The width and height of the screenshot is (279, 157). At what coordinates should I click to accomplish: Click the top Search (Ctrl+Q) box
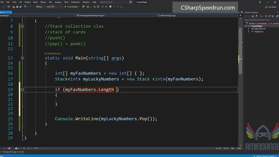pyautogui.click(x=116, y=2)
